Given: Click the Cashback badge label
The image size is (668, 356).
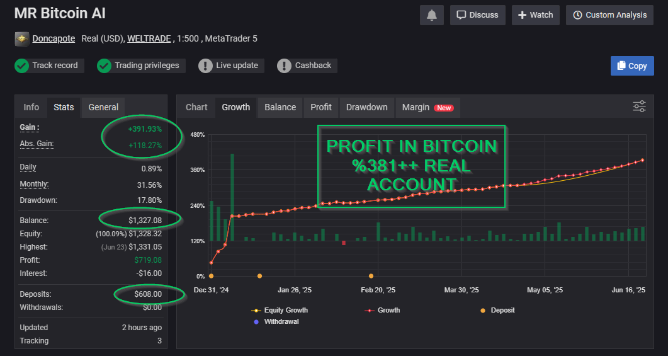Looking at the screenshot, I should 313,66.
